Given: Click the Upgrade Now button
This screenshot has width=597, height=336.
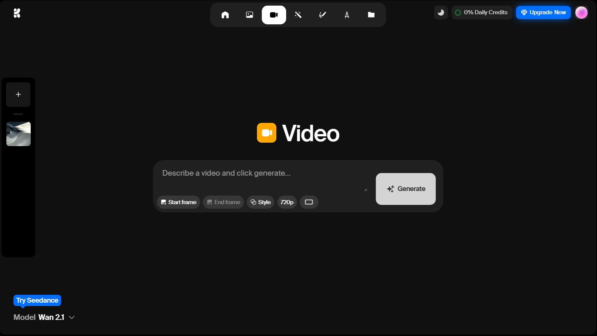Looking at the screenshot, I should 543,12.
